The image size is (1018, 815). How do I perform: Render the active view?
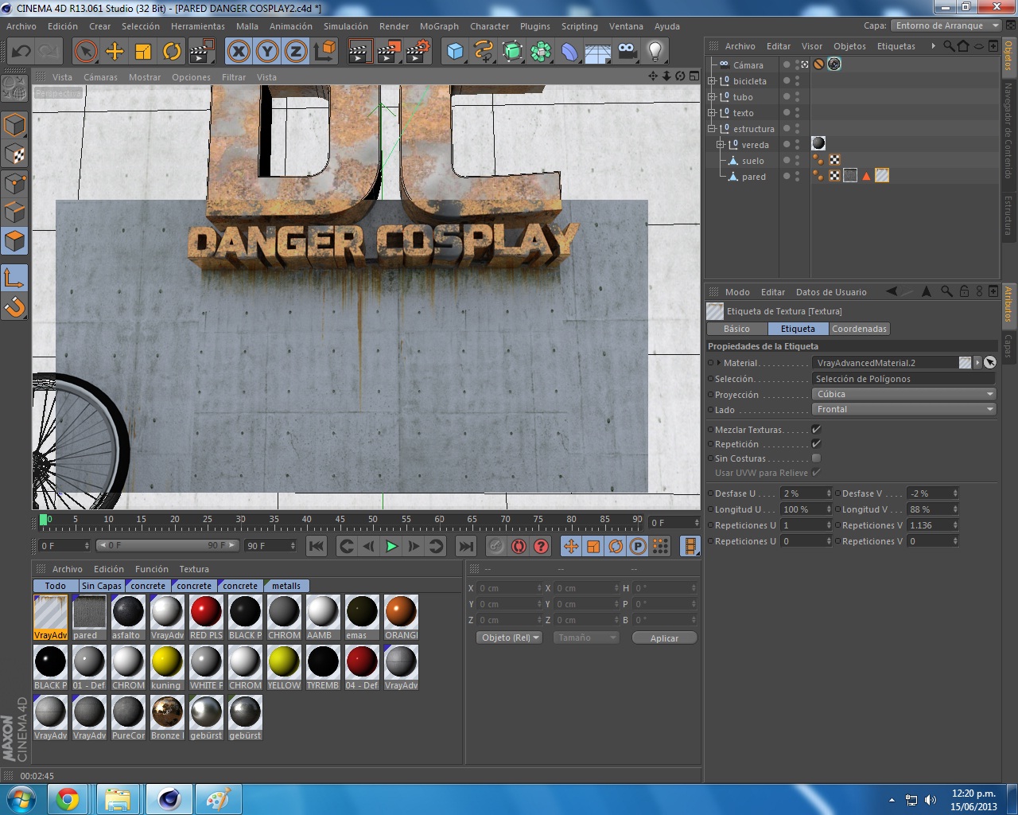click(x=360, y=52)
